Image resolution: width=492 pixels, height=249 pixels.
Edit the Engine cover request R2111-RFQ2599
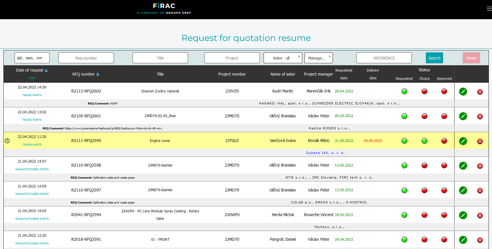pyautogui.click(x=463, y=141)
